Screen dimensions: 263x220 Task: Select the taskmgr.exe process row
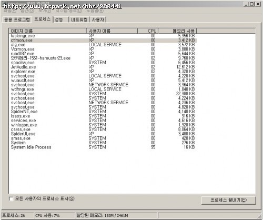pos(103,36)
